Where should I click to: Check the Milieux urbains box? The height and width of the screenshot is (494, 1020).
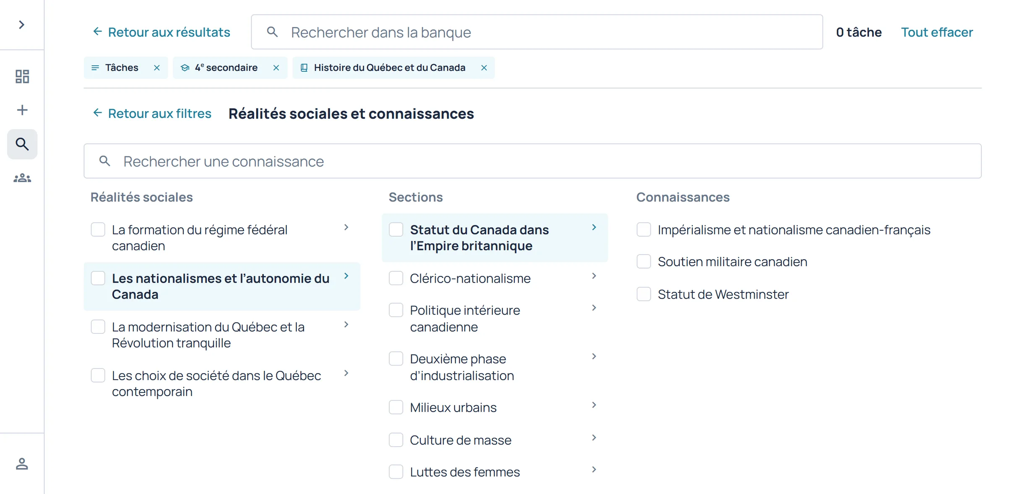pyautogui.click(x=396, y=407)
